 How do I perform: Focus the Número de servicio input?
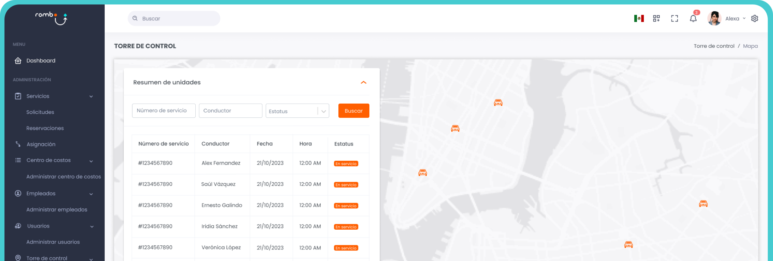[164, 111]
